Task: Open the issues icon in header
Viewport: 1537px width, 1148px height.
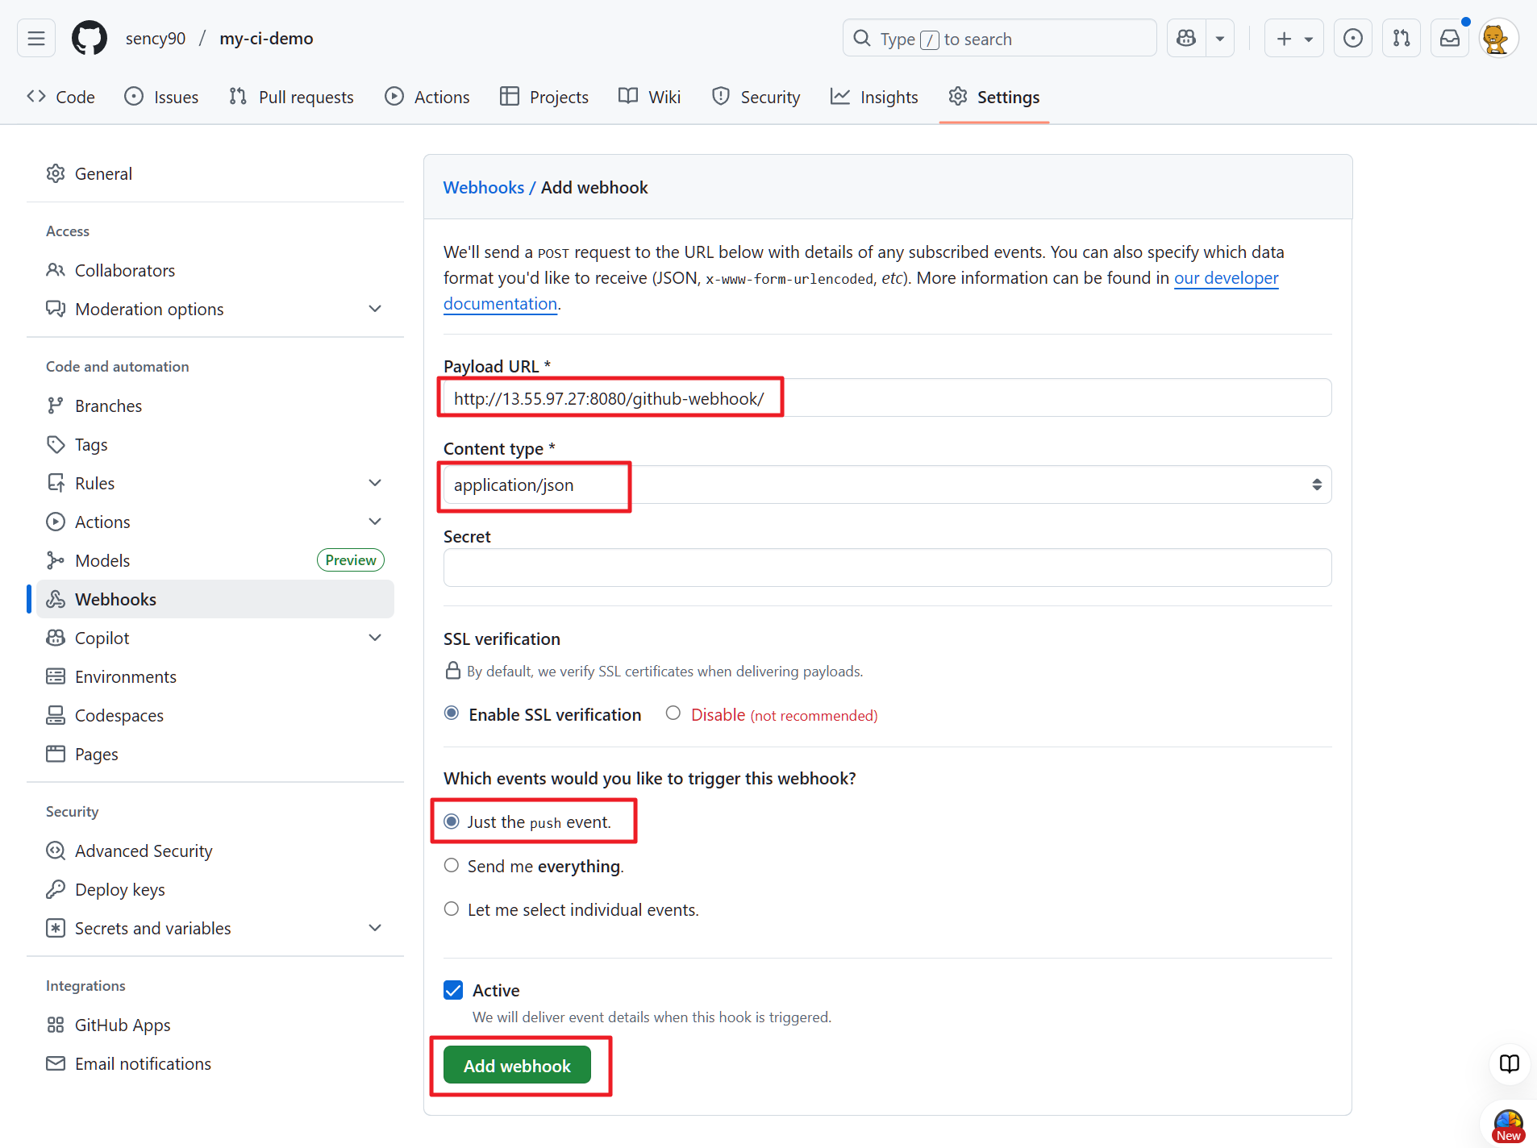Action: (1352, 38)
